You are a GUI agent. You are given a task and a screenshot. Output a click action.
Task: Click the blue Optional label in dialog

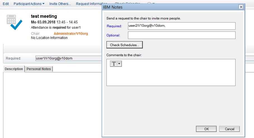pyautogui.click(x=113, y=35)
